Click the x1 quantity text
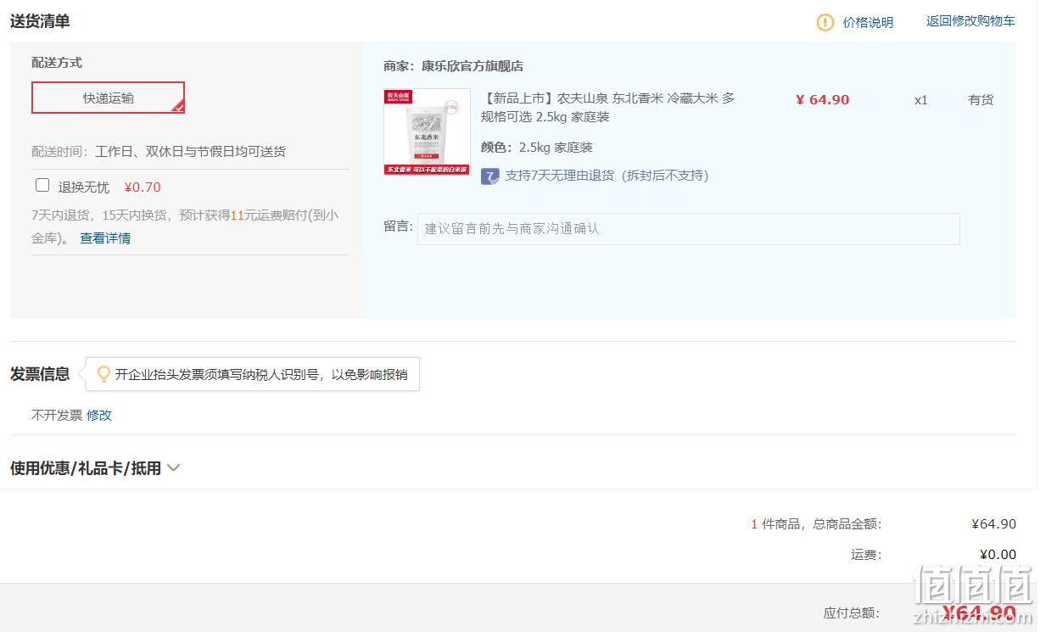1040x632 pixels. (921, 100)
